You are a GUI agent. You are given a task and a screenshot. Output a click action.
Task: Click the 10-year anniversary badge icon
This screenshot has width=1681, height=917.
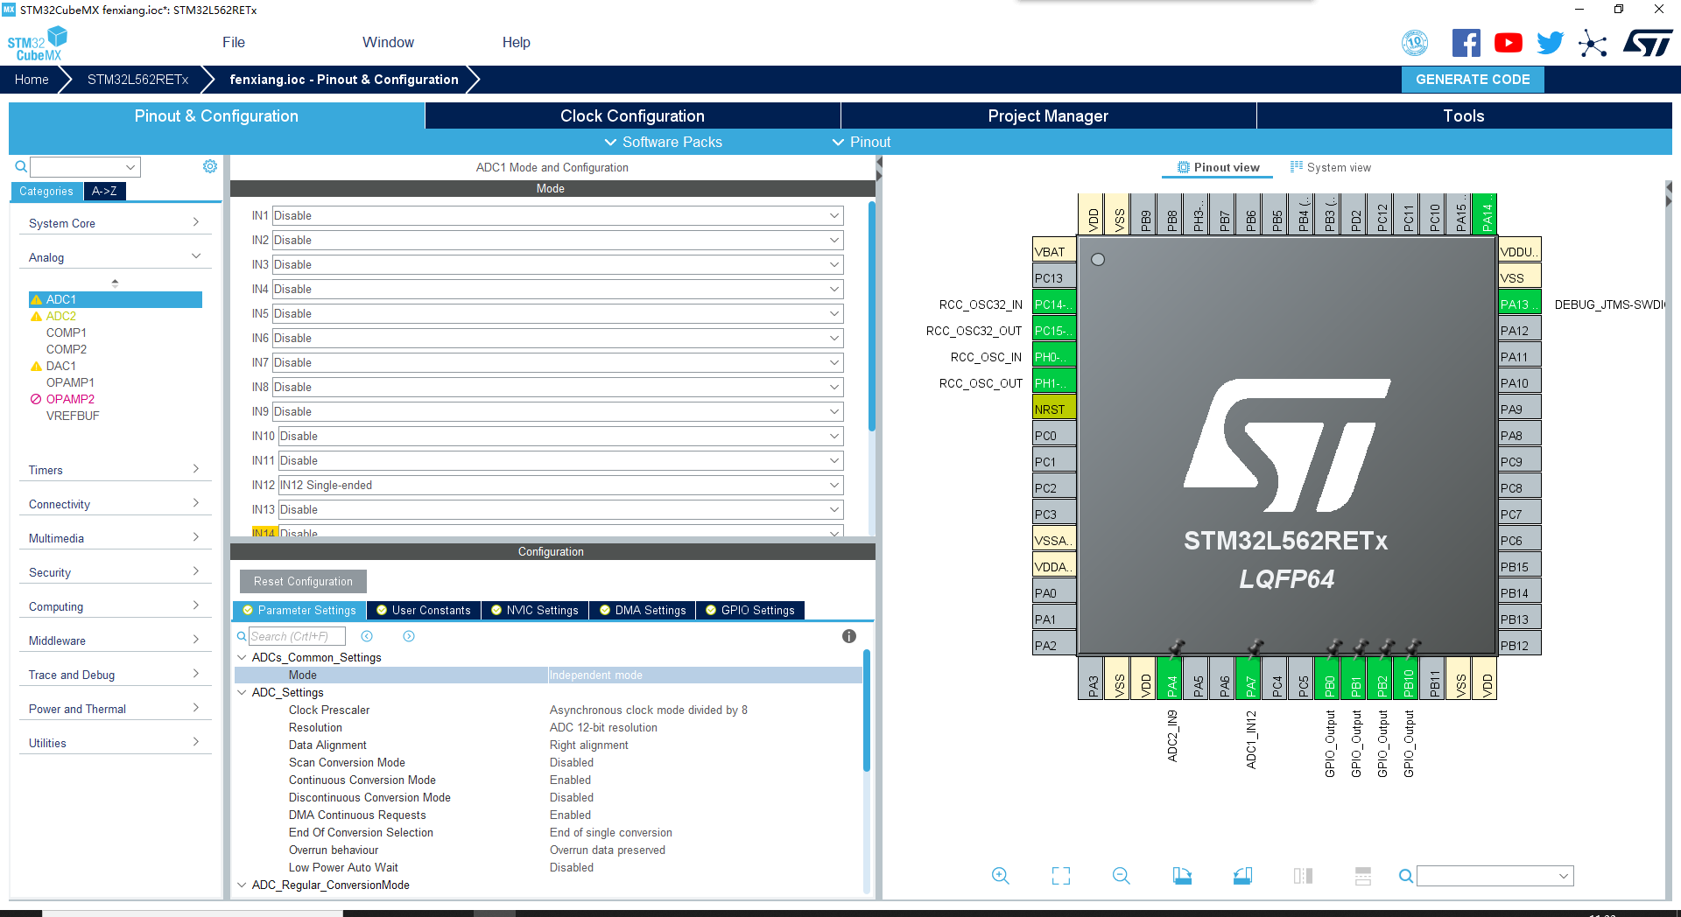pos(1415,43)
